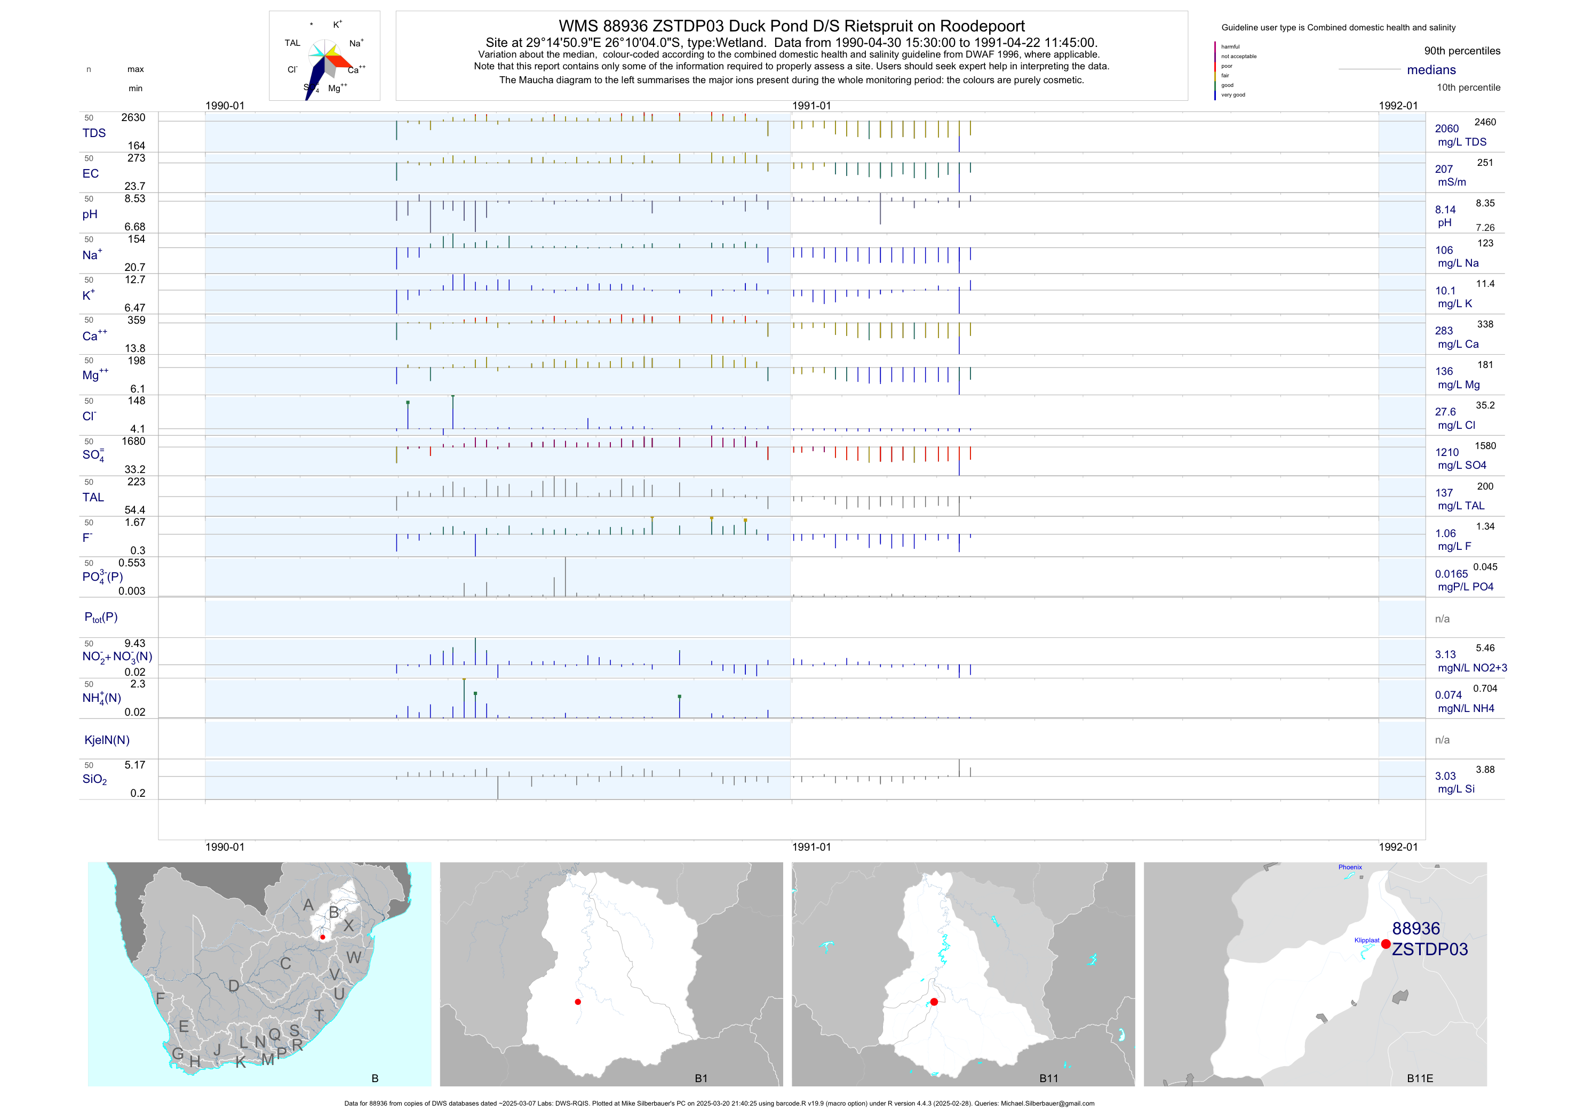The width and height of the screenshot is (1584, 1120).
Task: Click the red site dot labelled 88936
Action: 1386,944
